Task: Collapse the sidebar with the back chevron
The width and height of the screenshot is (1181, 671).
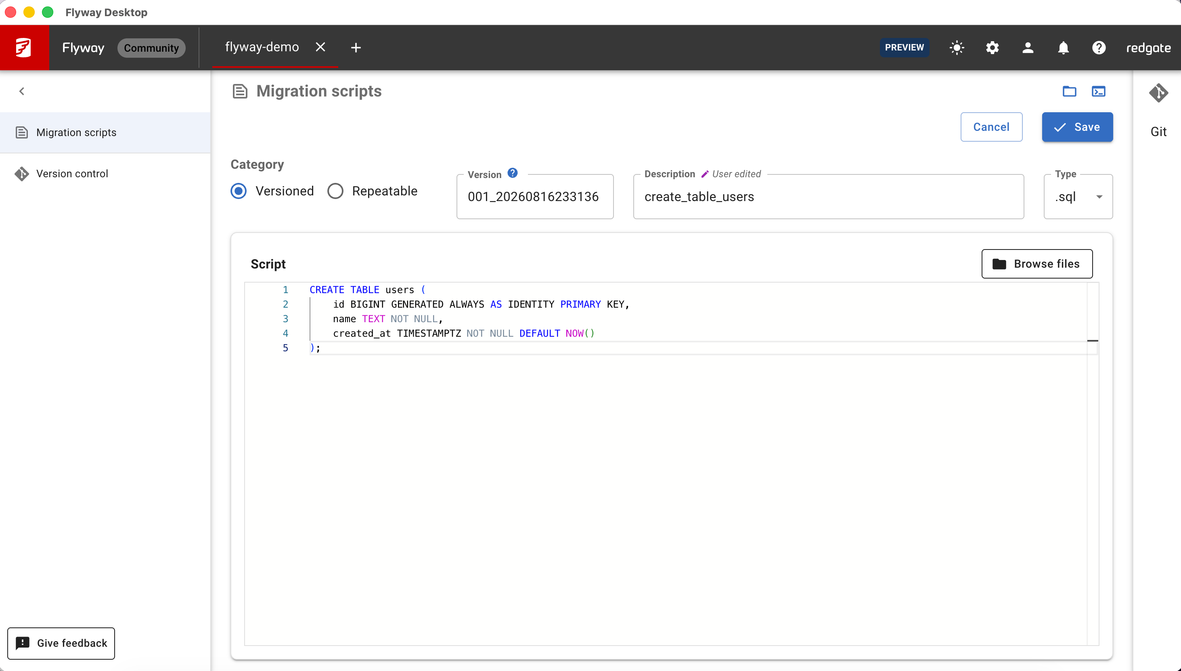Action: click(22, 91)
